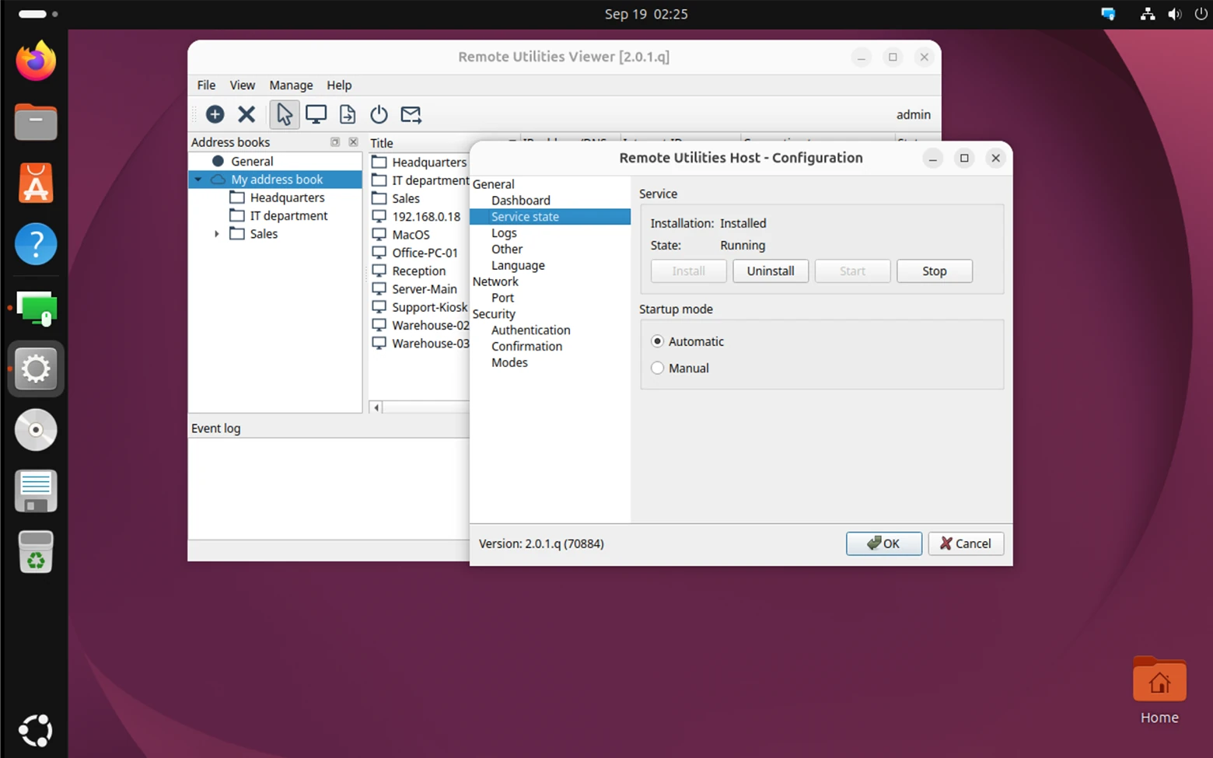Click the delete X toolbar icon
Screen dimensions: 1213x758
pyautogui.click(x=246, y=114)
